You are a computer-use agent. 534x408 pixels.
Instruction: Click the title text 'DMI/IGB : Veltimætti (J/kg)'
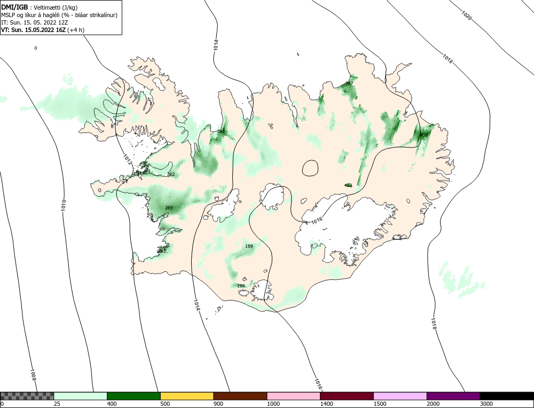(x=40, y=7)
